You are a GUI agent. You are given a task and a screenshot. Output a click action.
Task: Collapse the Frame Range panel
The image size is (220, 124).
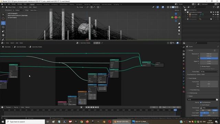(192, 78)
